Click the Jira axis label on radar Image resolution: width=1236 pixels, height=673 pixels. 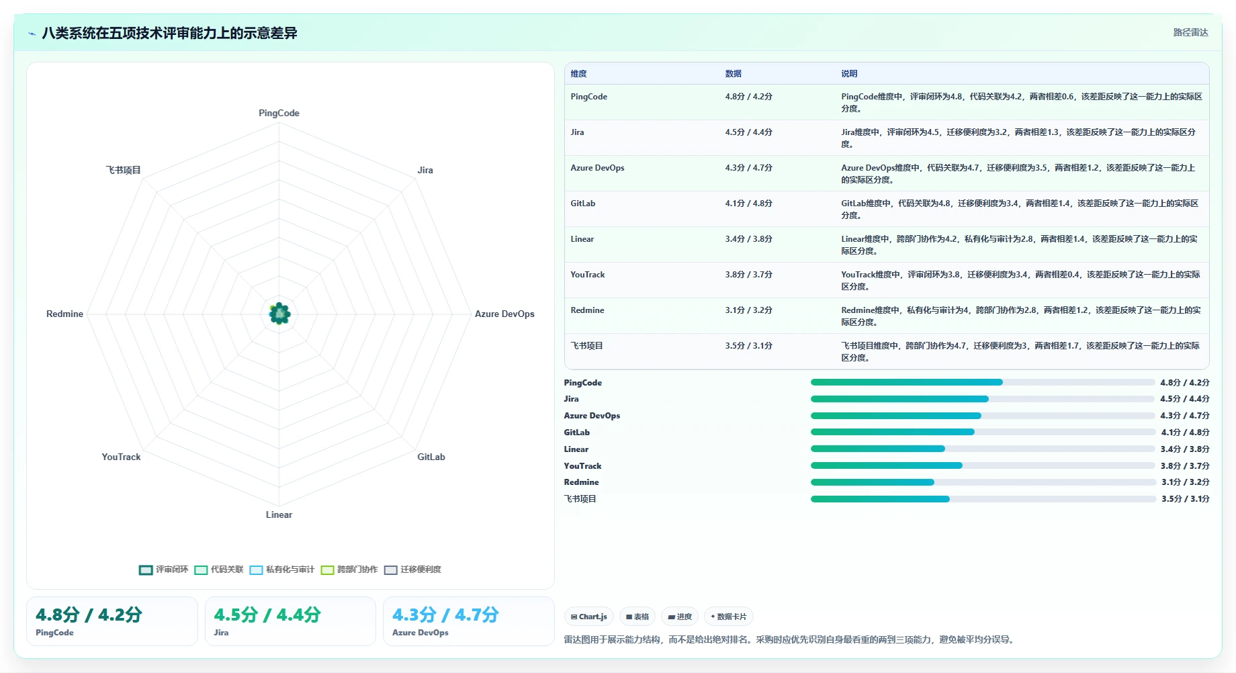tap(425, 170)
